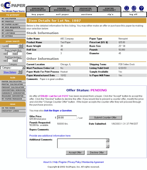
Task: Focus the Roll Size max field
Action: 20,61
